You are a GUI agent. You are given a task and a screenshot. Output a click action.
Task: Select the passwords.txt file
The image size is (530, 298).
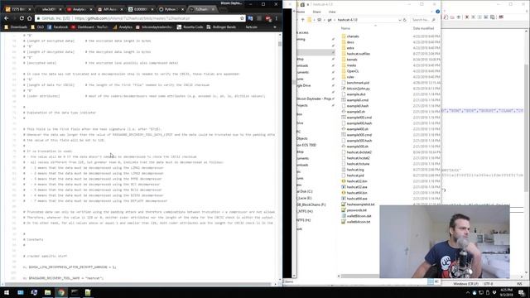point(357,210)
